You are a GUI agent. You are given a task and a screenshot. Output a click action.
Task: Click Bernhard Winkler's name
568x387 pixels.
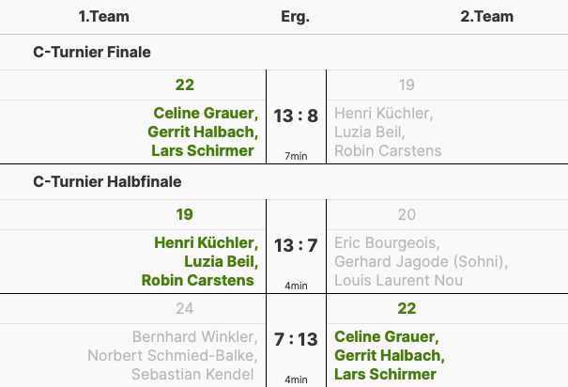pos(195,336)
